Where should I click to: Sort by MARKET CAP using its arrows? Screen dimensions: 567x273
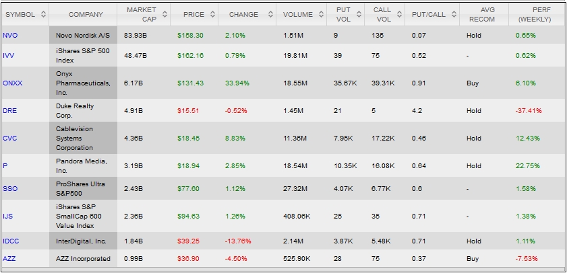pyautogui.click(x=165, y=14)
